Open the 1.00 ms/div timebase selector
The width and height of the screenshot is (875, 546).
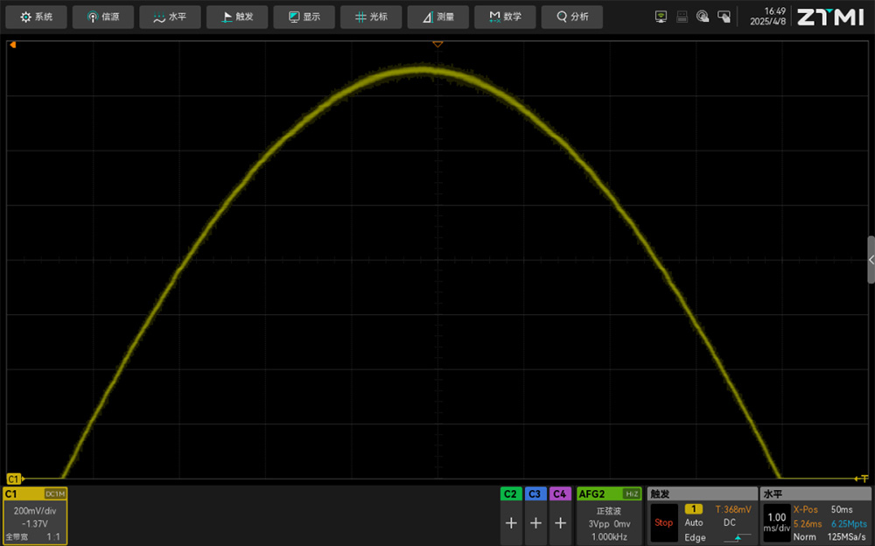pyautogui.click(x=776, y=522)
